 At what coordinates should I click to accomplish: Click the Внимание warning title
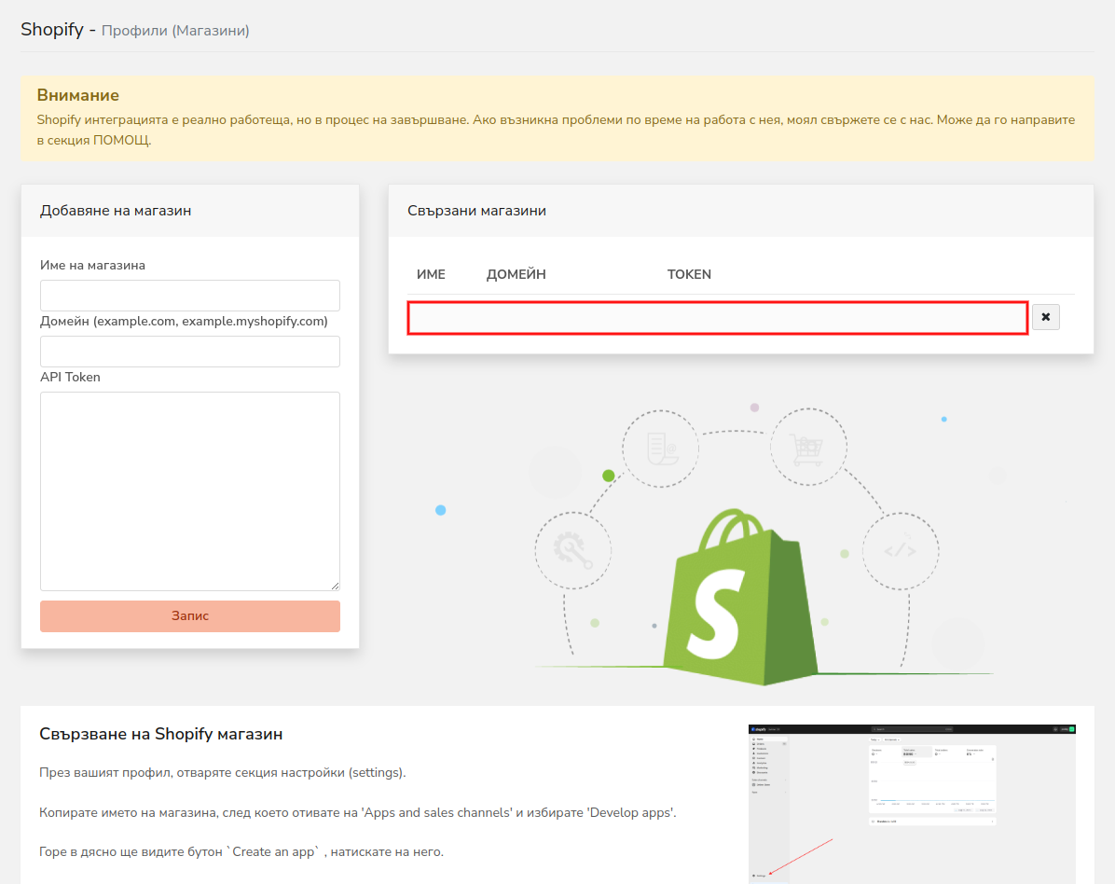78,95
